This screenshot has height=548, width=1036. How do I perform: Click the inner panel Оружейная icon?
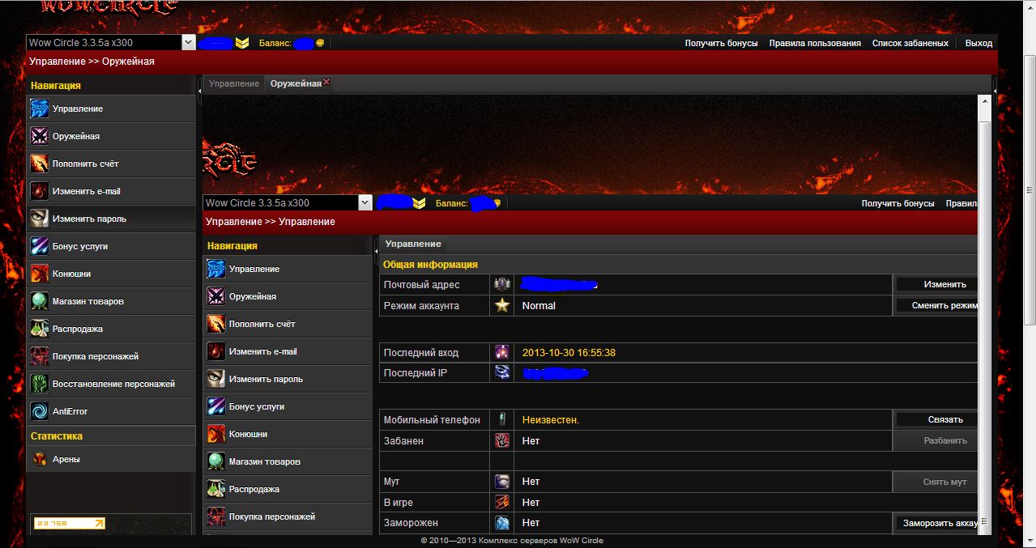[215, 296]
